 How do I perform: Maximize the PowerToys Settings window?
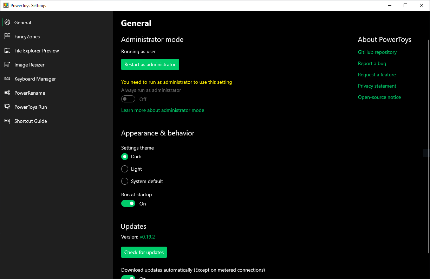pos(405,5)
